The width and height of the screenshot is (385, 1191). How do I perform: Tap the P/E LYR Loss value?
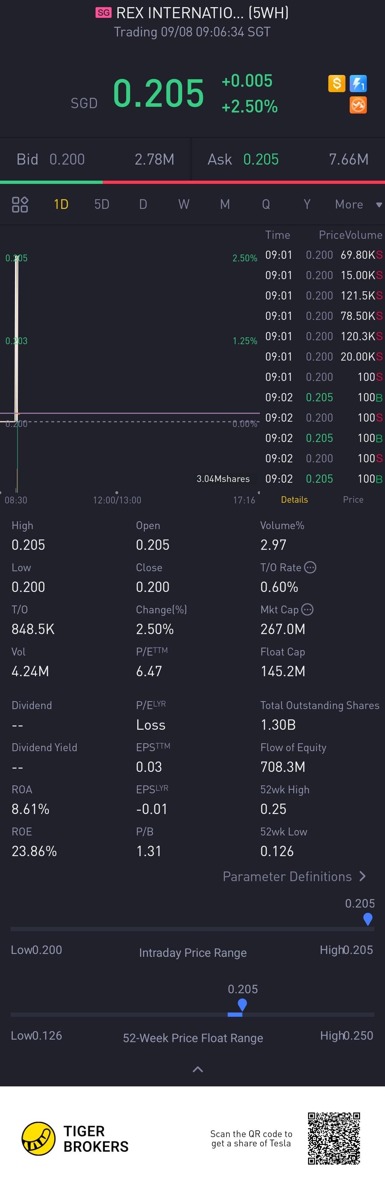point(150,725)
